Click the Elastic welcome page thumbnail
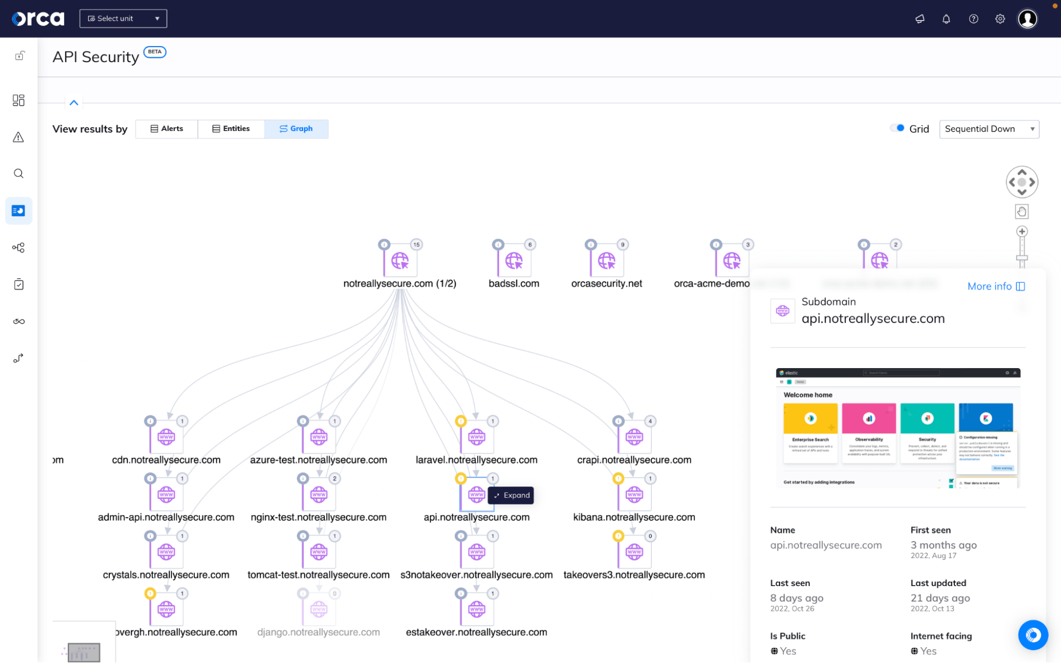Image resolution: width=1061 pixels, height=663 pixels. tap(898, 428)
